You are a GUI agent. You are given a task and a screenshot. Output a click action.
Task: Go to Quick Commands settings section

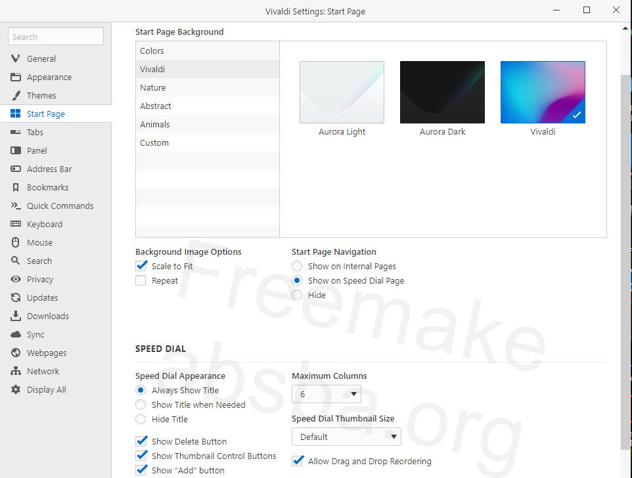tap(56, 206)
